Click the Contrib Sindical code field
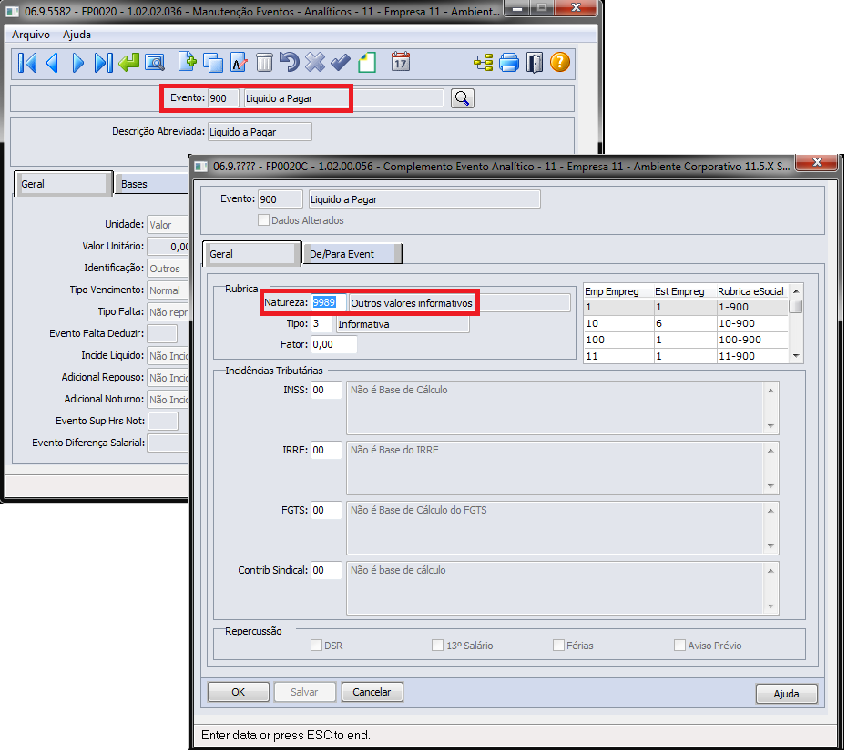Screen dimensions: 847x753 (x=326, y=570)
